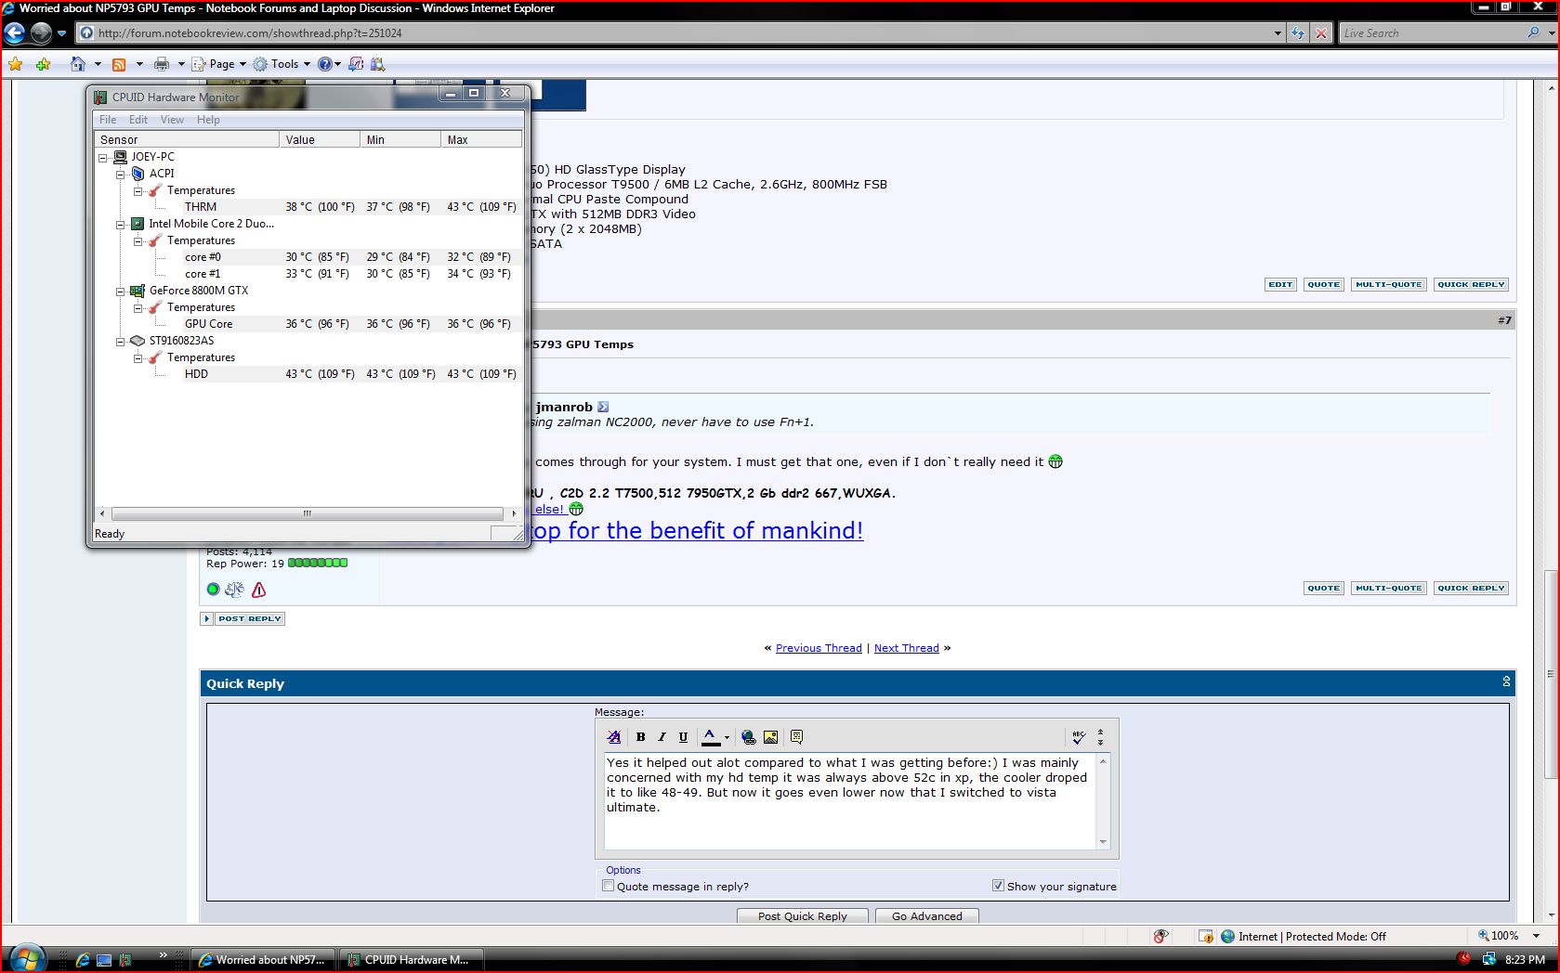The width and height of the screenshot is (1560, 973).
Task: Click the Wrap Quote tags icon
Action: pyautogui.click(x=796, y=737)
